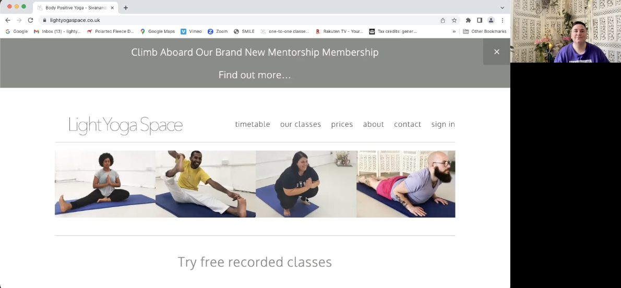Open the tab search dropdown arrow

coord(502,7)
